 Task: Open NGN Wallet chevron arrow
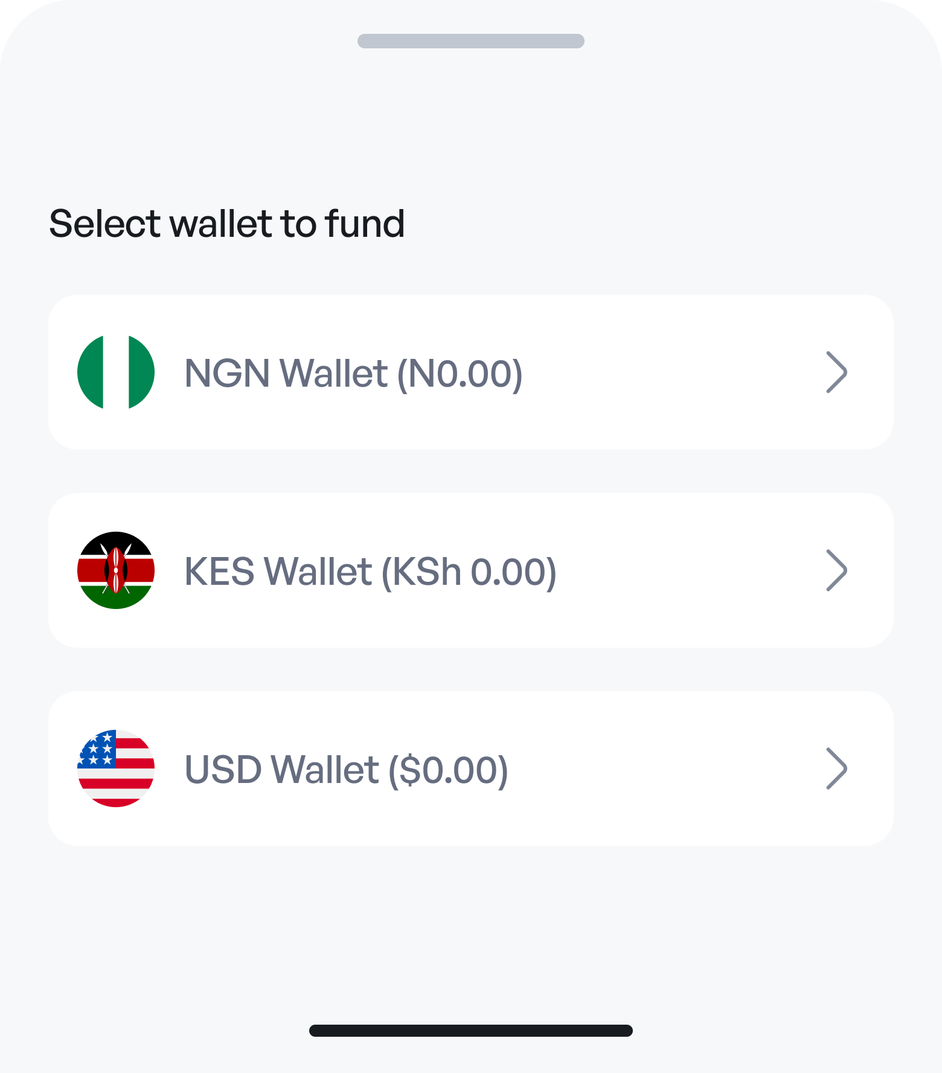(x=836, y=372)
